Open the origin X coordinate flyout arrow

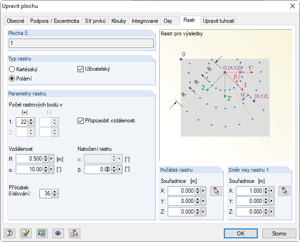(x=203, y=191)
